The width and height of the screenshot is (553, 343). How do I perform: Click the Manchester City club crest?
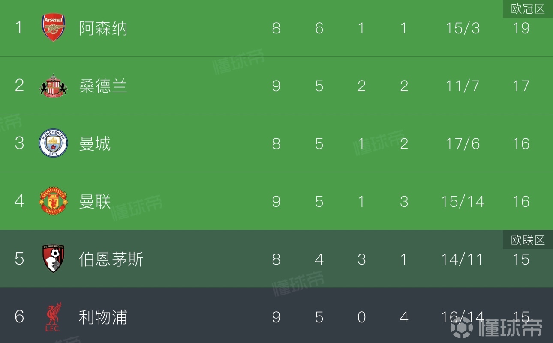point(53,143)
